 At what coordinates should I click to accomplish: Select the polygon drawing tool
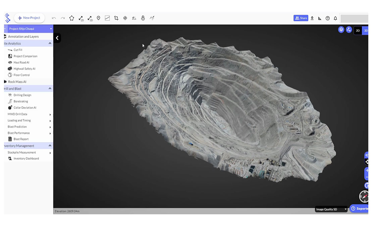[x=71, y=18]
